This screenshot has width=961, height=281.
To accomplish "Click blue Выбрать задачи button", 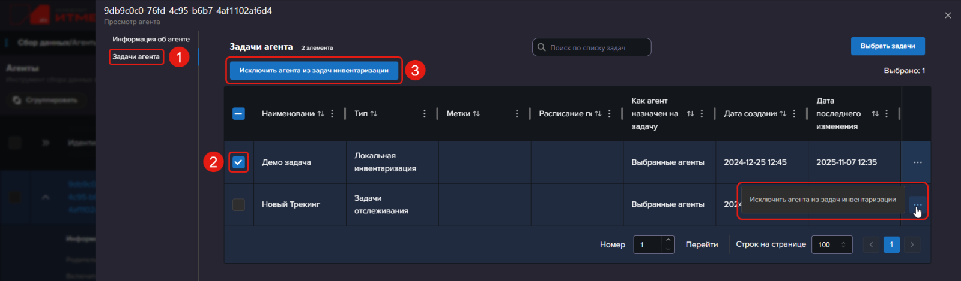I will [x=887, y=46].
